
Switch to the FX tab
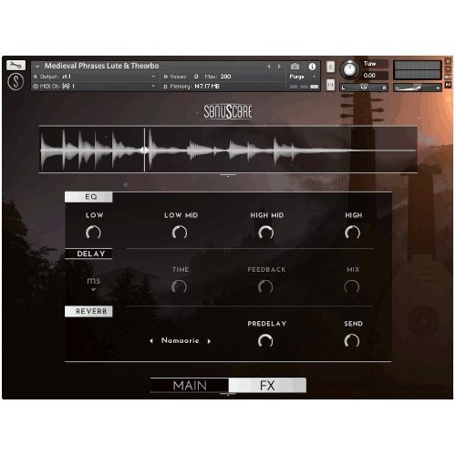click(267, 386)
